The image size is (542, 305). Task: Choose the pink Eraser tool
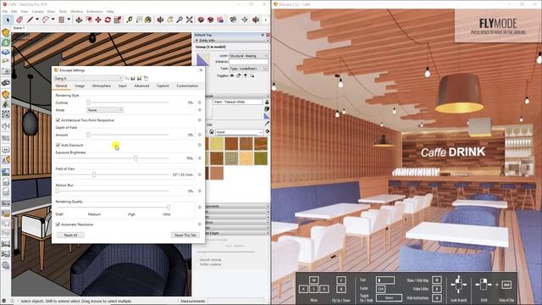click(x=19, y=19)
